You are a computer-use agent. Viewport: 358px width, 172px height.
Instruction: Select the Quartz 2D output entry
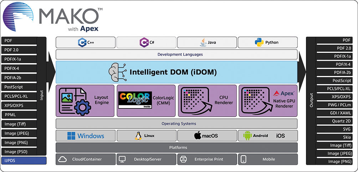[334, 121]
